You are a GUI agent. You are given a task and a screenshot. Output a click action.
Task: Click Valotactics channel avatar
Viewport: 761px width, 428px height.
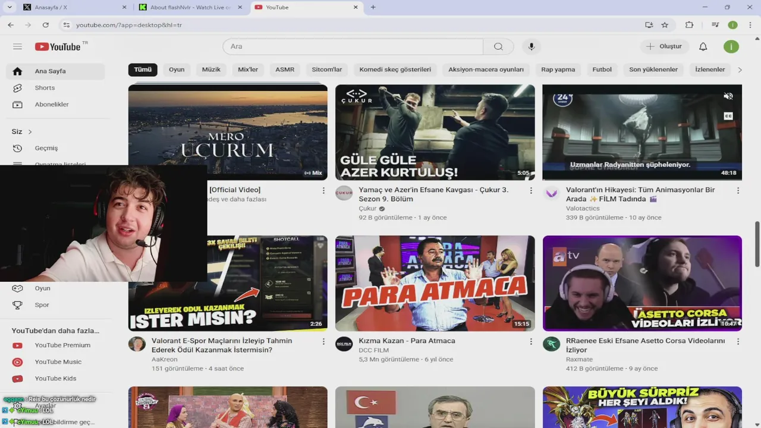pos(551,193)
